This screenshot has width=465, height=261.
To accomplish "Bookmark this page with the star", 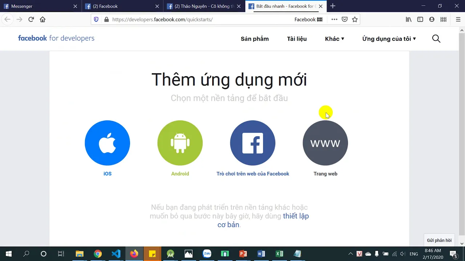I will [355, 20].
